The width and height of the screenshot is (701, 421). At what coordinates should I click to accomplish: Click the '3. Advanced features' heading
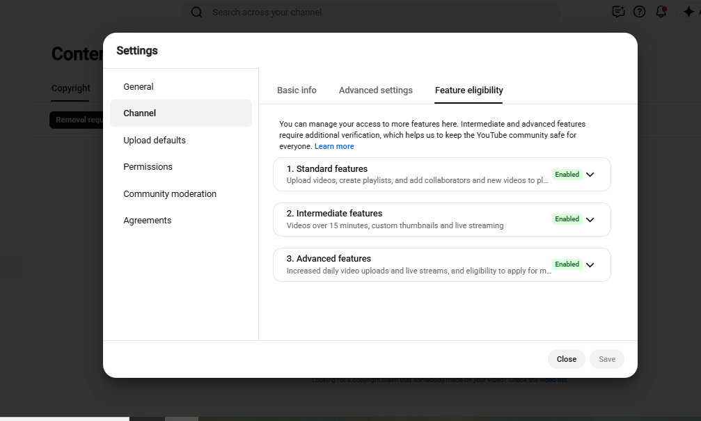pos(329,259)
